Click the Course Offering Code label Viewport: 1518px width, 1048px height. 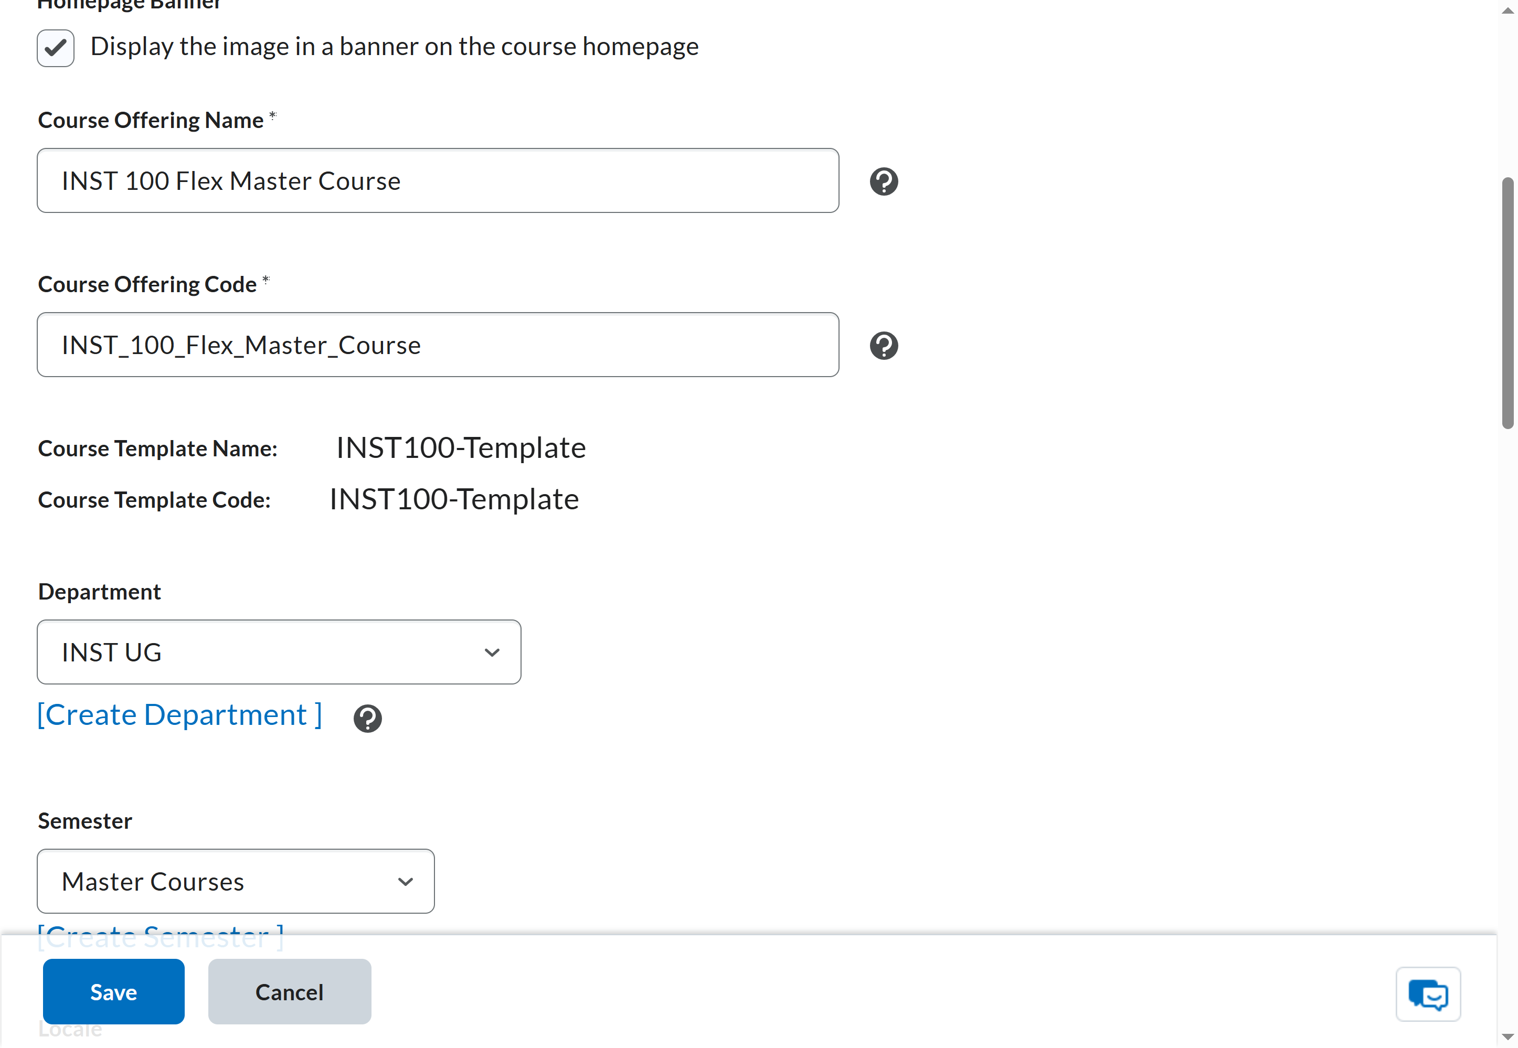coord(147,284)
